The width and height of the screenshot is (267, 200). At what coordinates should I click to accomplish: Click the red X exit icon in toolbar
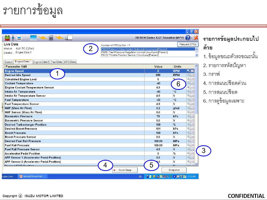pyautogui.click(x=196, y=38)
